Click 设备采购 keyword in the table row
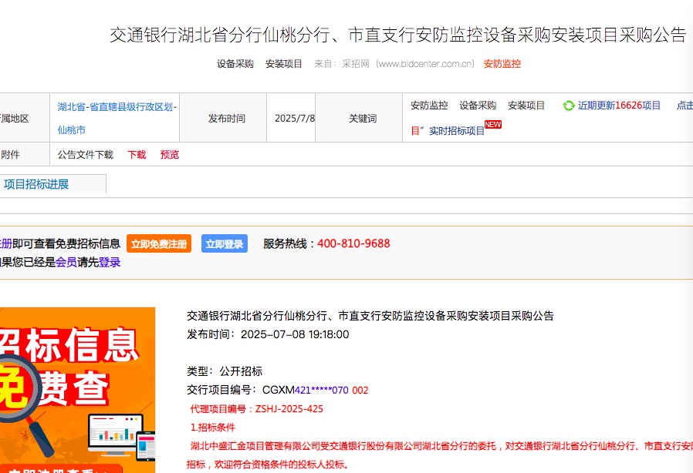This screenshot has height=473, width=693. (478, 106)
